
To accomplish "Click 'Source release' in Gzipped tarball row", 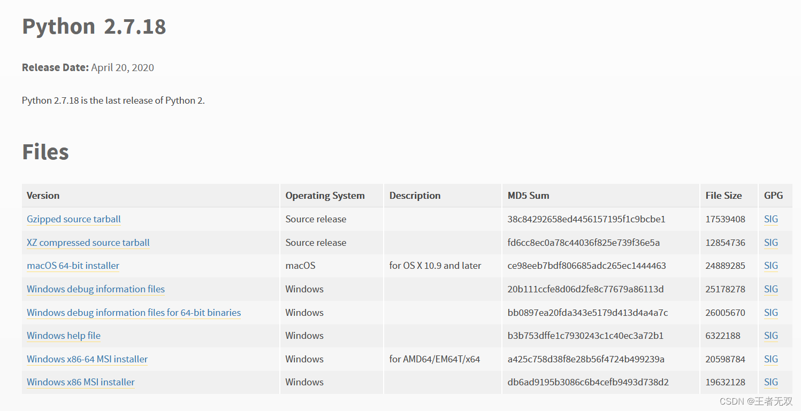I will (316, 219).
